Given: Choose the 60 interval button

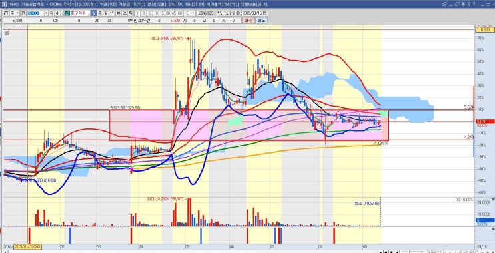Looking at the screenshot, I should tap(180, 13).
